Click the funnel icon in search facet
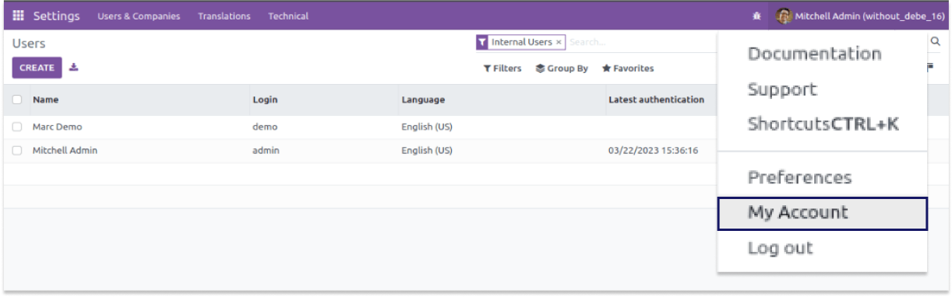The height and width of the screenshot is (297, 952). tap(482, 42)
